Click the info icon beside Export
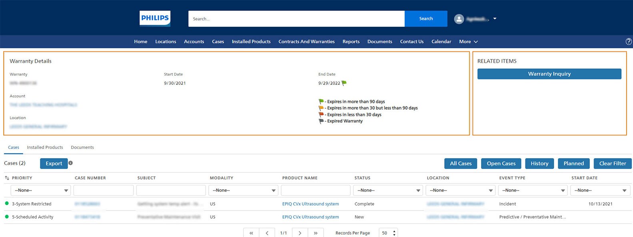The width and height of the screenshot is (633, 237). pos(70,163)
